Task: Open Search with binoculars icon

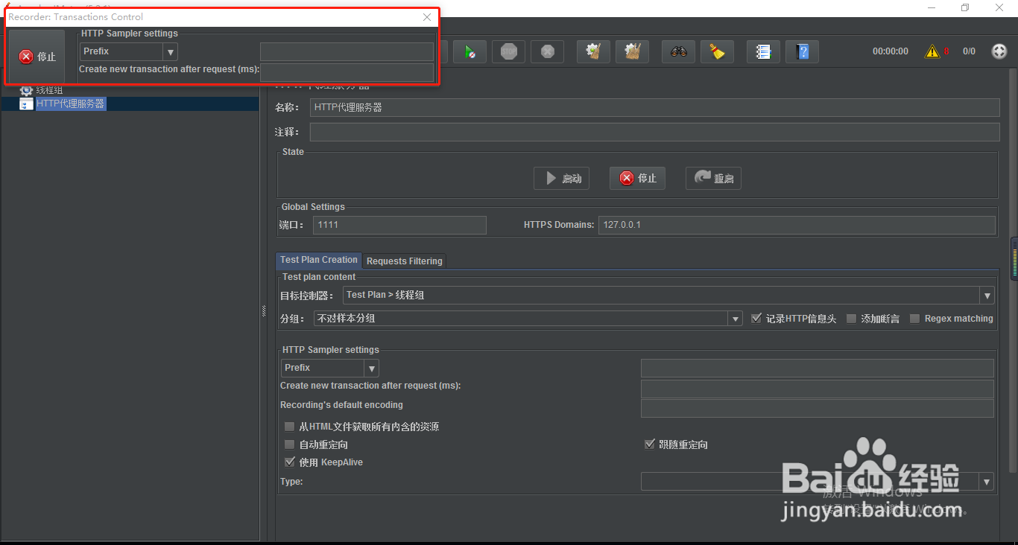Action: tap(679, 51)
